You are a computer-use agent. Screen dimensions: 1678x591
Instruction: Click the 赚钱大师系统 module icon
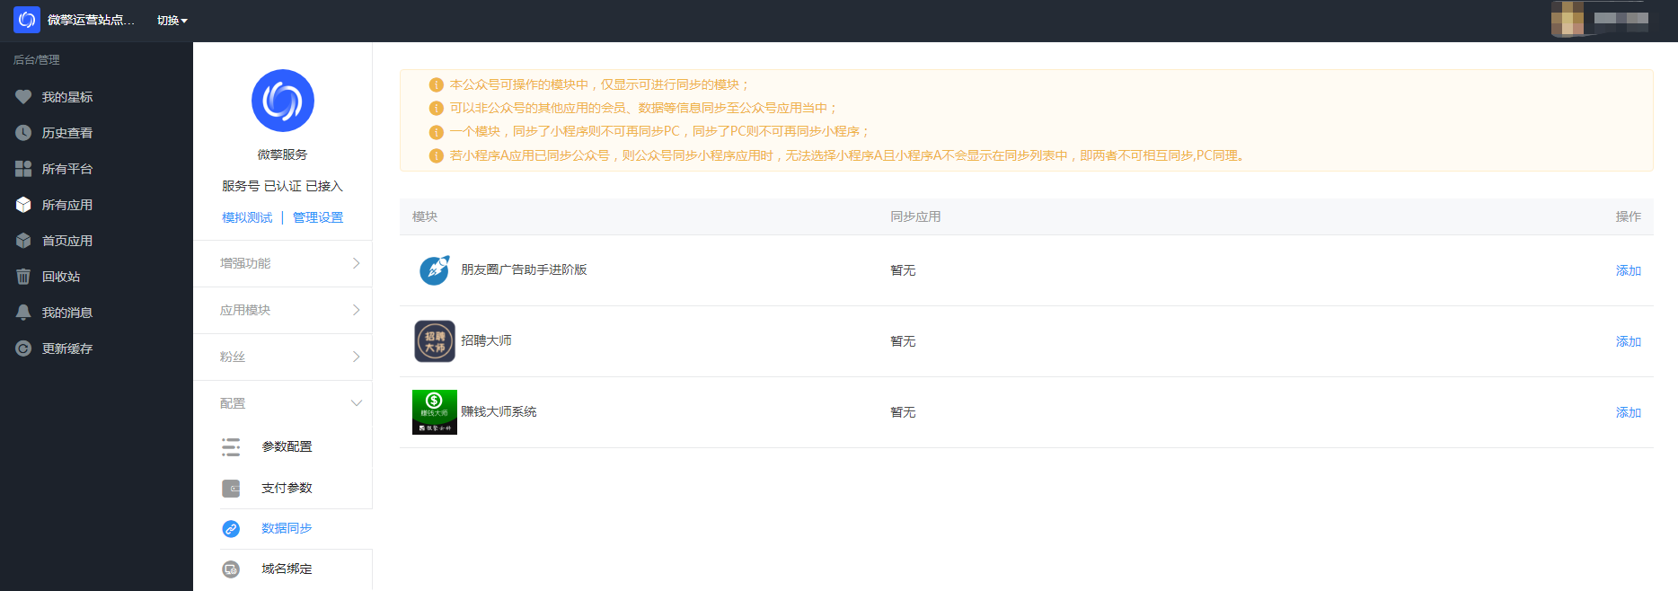point(435,412)
